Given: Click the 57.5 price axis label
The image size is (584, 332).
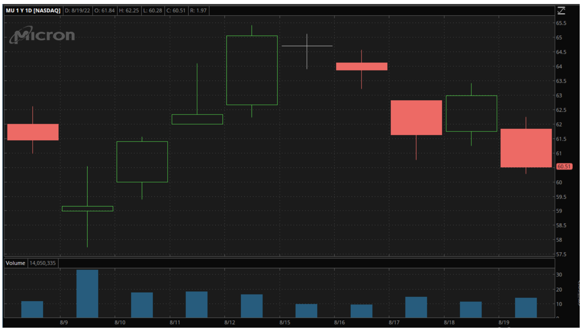Looking at the screenshot, I should [x=561, y=254].
